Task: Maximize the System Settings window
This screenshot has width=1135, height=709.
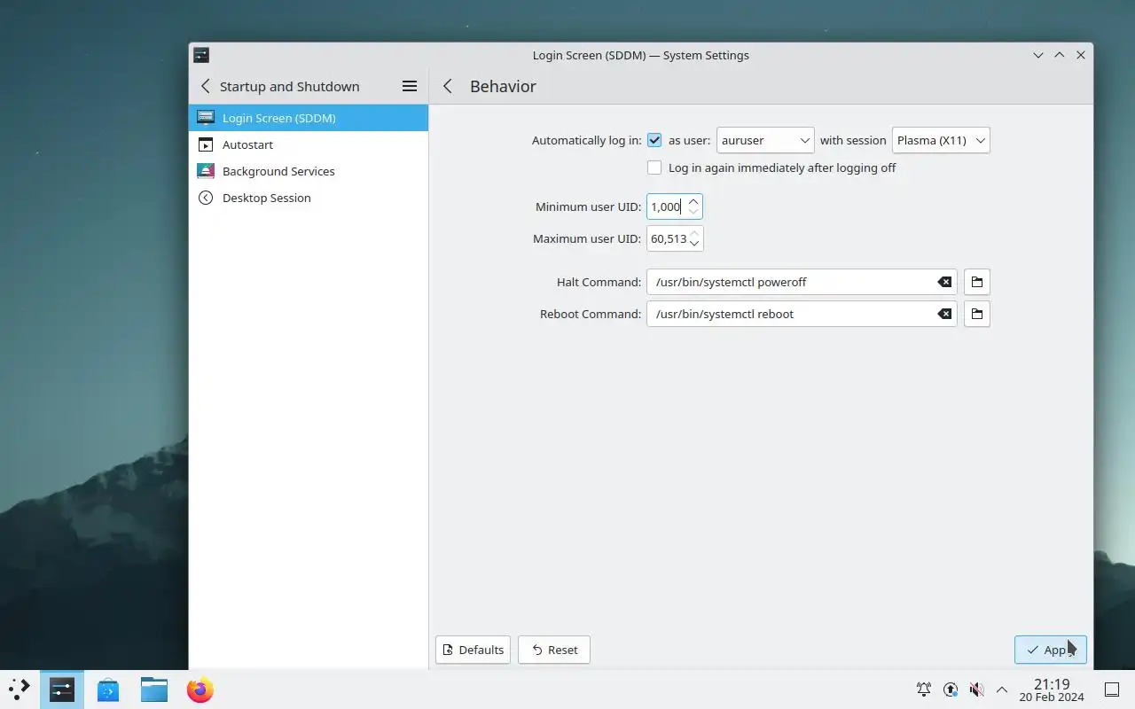Action: point(1060,55)
